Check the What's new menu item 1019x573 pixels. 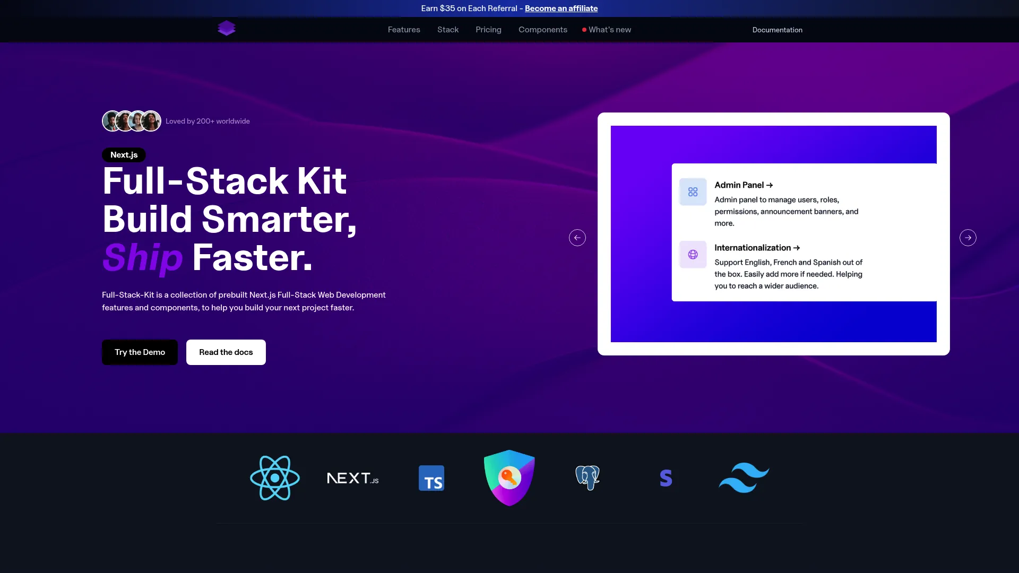coord(610,30)
